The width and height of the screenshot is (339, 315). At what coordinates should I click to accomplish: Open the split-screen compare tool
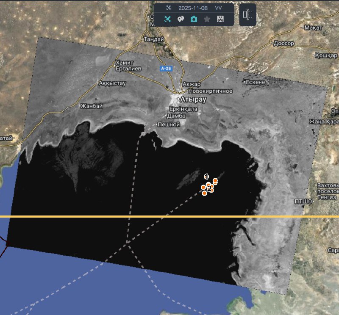coord(247,15)
